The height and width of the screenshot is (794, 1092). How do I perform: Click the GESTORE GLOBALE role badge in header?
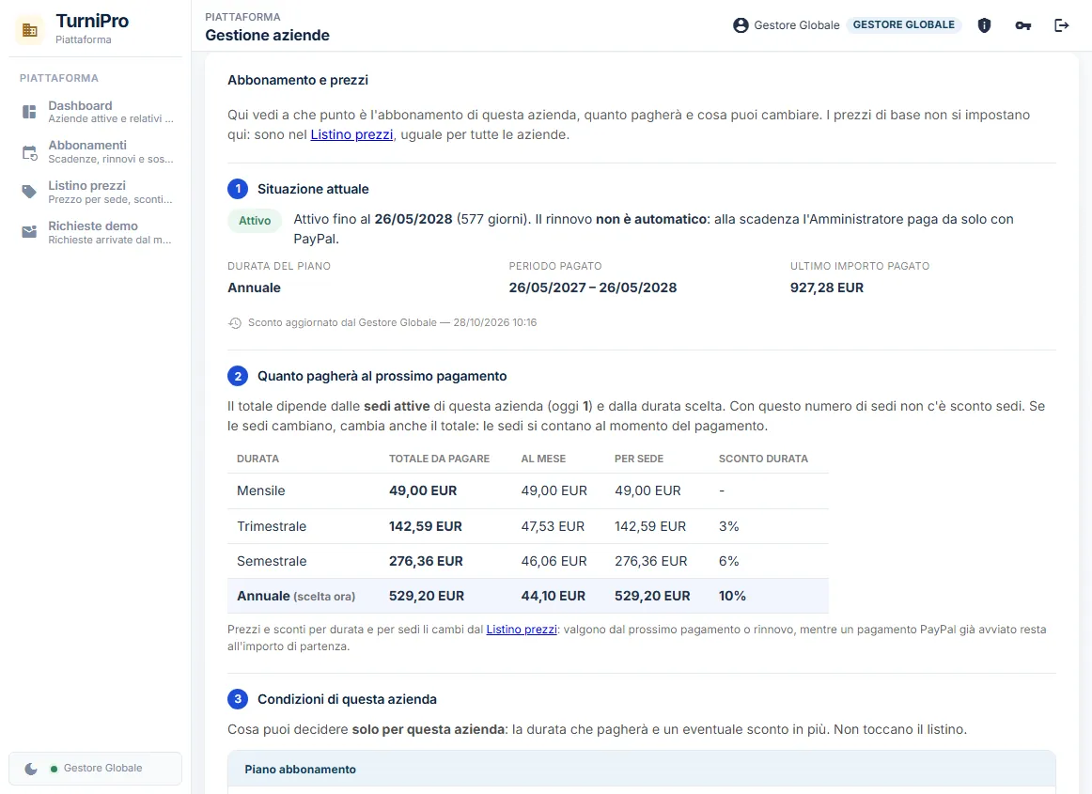click(904, 25)
